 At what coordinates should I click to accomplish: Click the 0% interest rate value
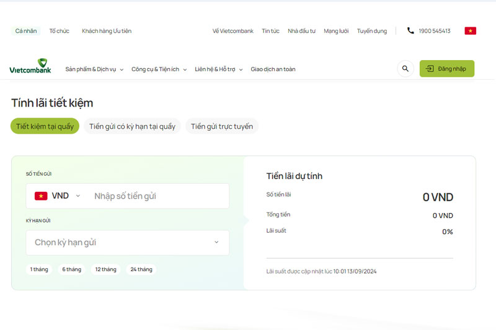pos(447,232)
